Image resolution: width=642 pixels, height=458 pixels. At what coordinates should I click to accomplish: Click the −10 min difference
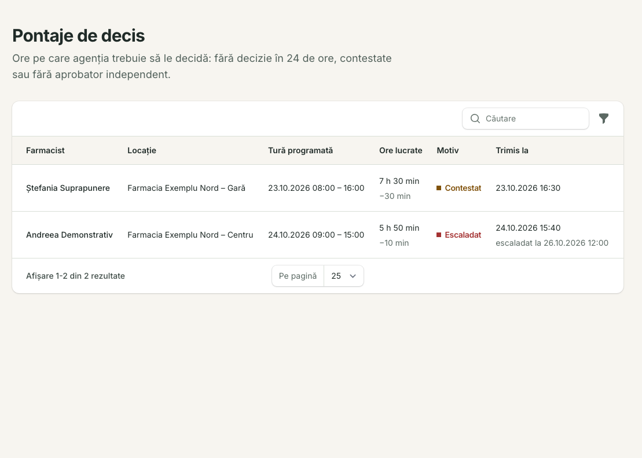pos(394,243)
